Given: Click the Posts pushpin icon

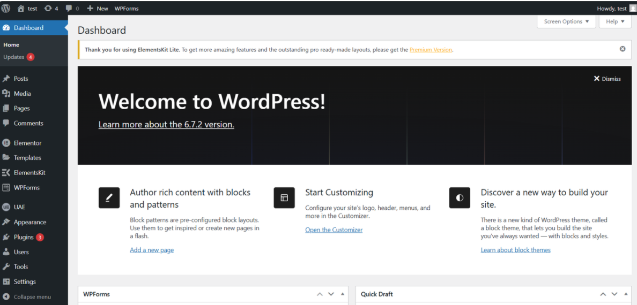Looking at the screenshot, I should click(6, 79).
